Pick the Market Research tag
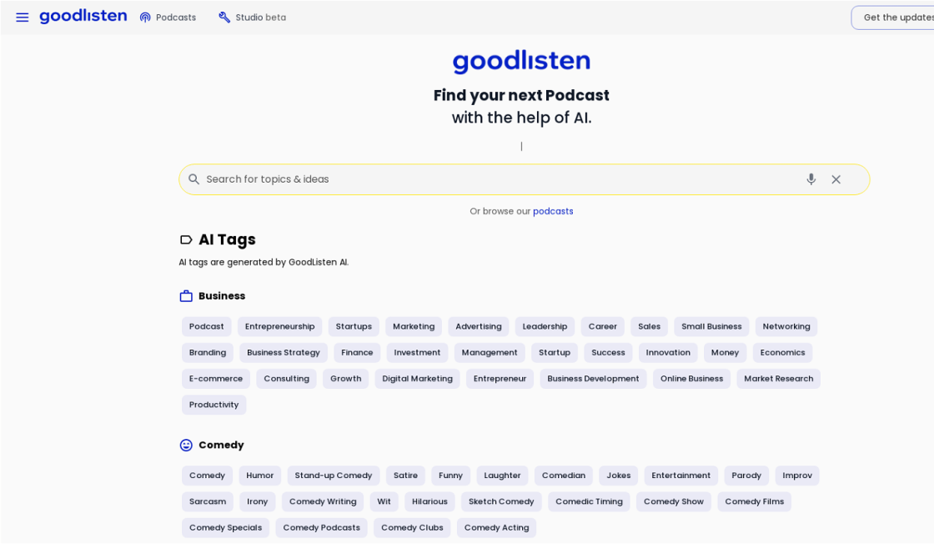 pyautogui.click(x=778, y=379)
